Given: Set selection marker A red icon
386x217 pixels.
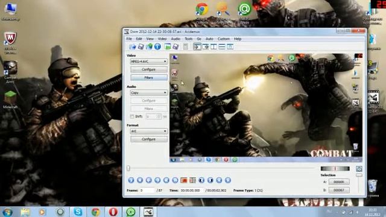Looking at the screenshot, I should click(184, 180).
